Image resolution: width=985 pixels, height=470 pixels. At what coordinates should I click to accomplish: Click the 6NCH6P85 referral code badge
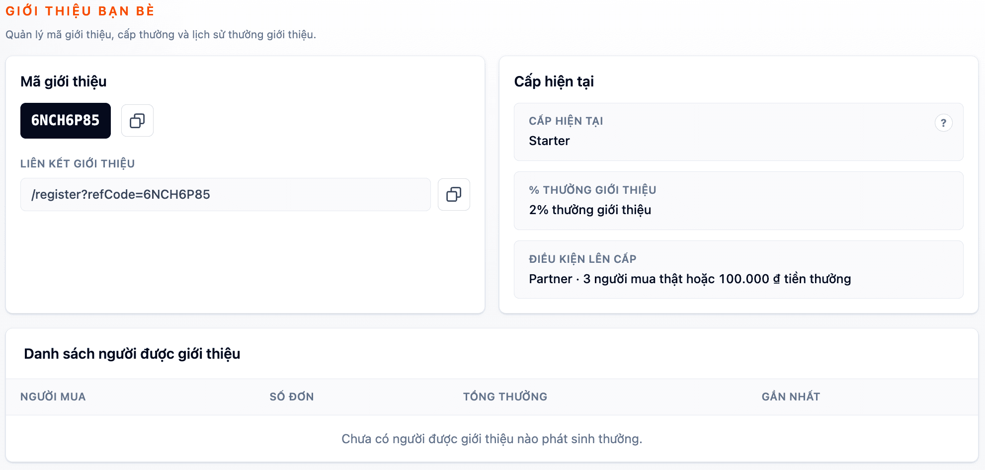[x=66, y=121]
